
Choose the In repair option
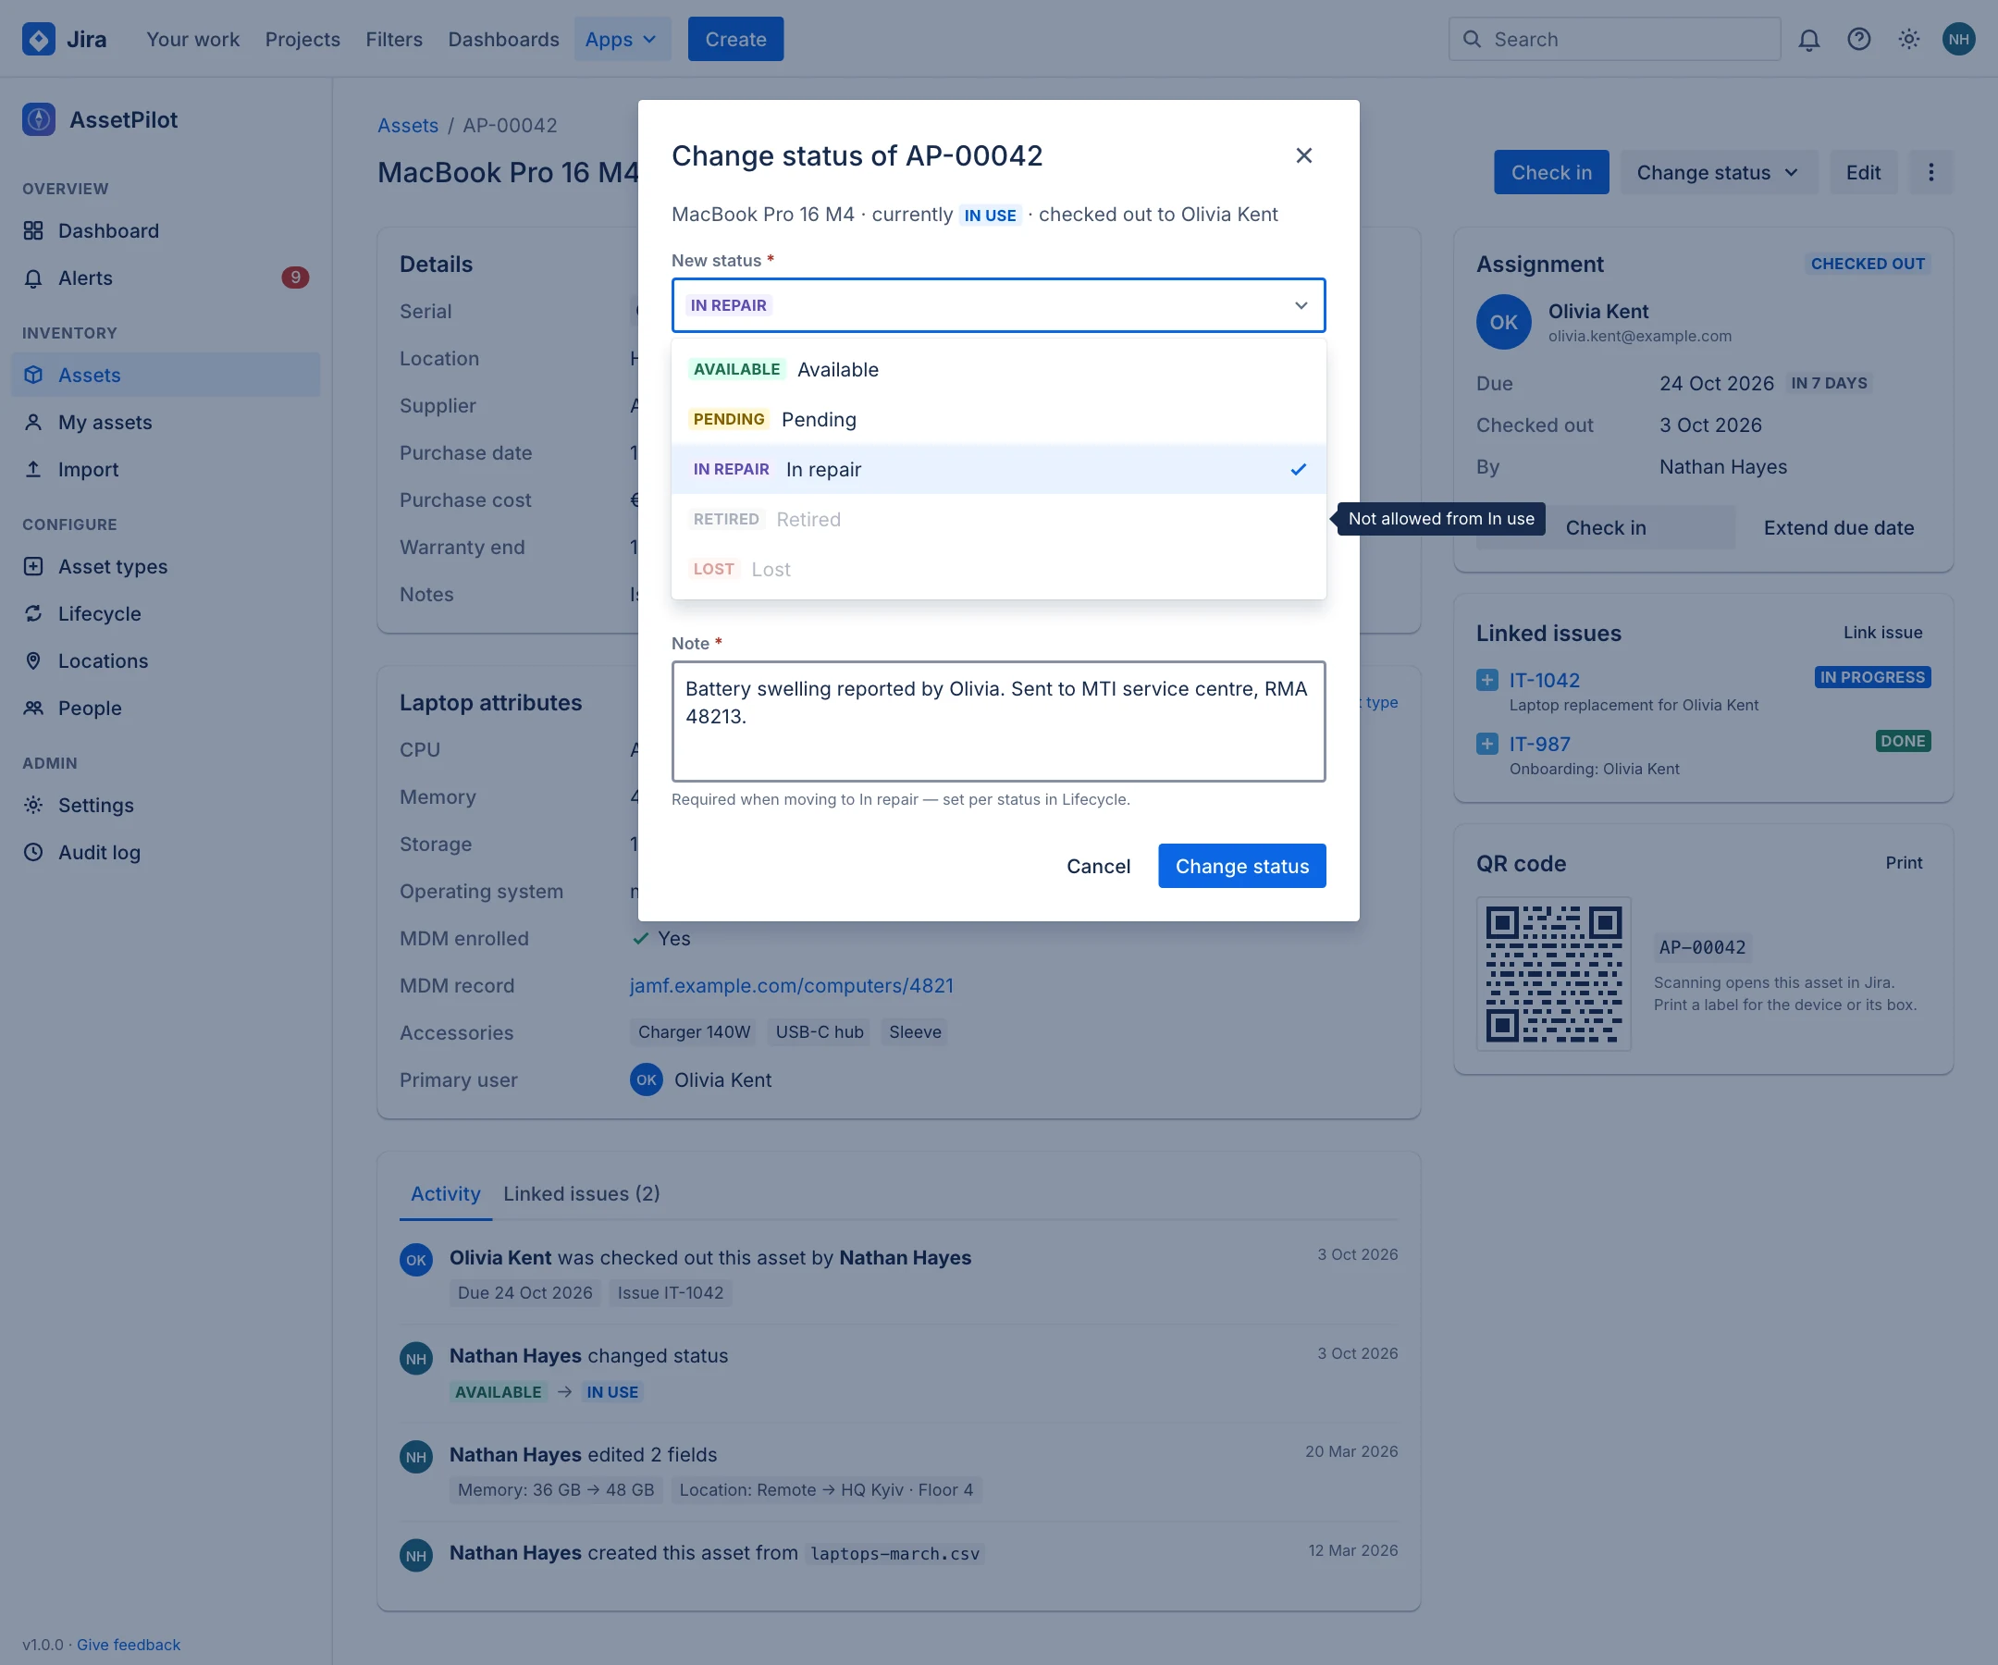pos(998,469)
